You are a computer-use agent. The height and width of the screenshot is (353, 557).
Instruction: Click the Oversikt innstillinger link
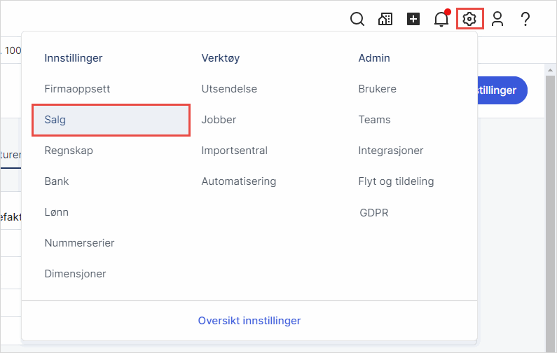click(249, 321)
